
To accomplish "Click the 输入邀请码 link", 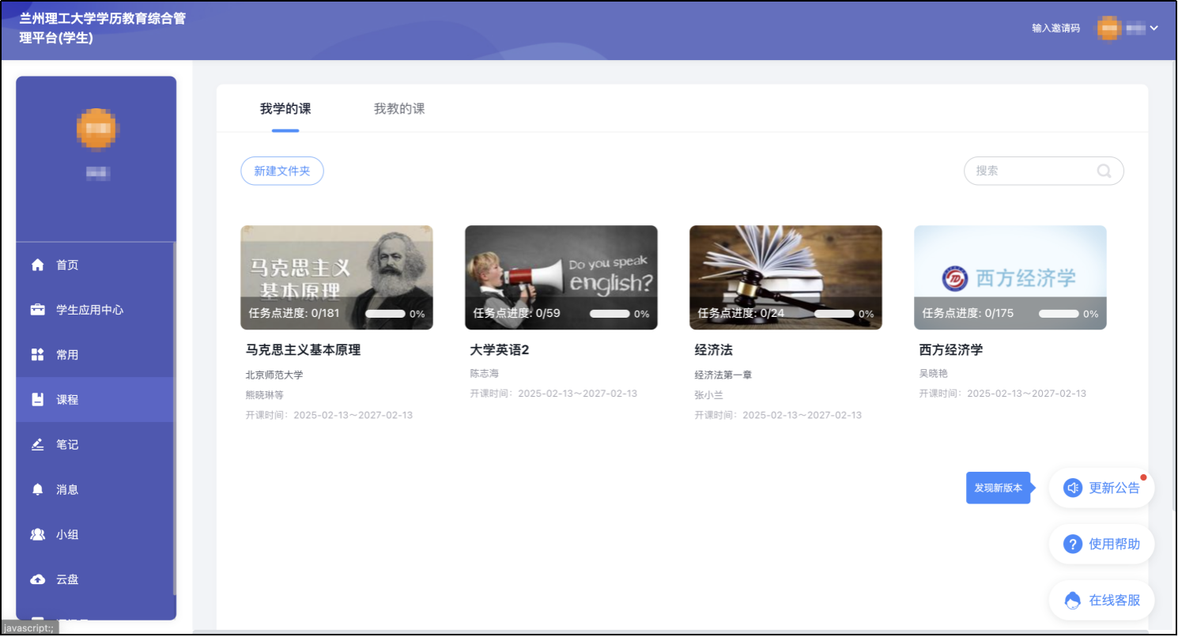I will [1055, 28].
